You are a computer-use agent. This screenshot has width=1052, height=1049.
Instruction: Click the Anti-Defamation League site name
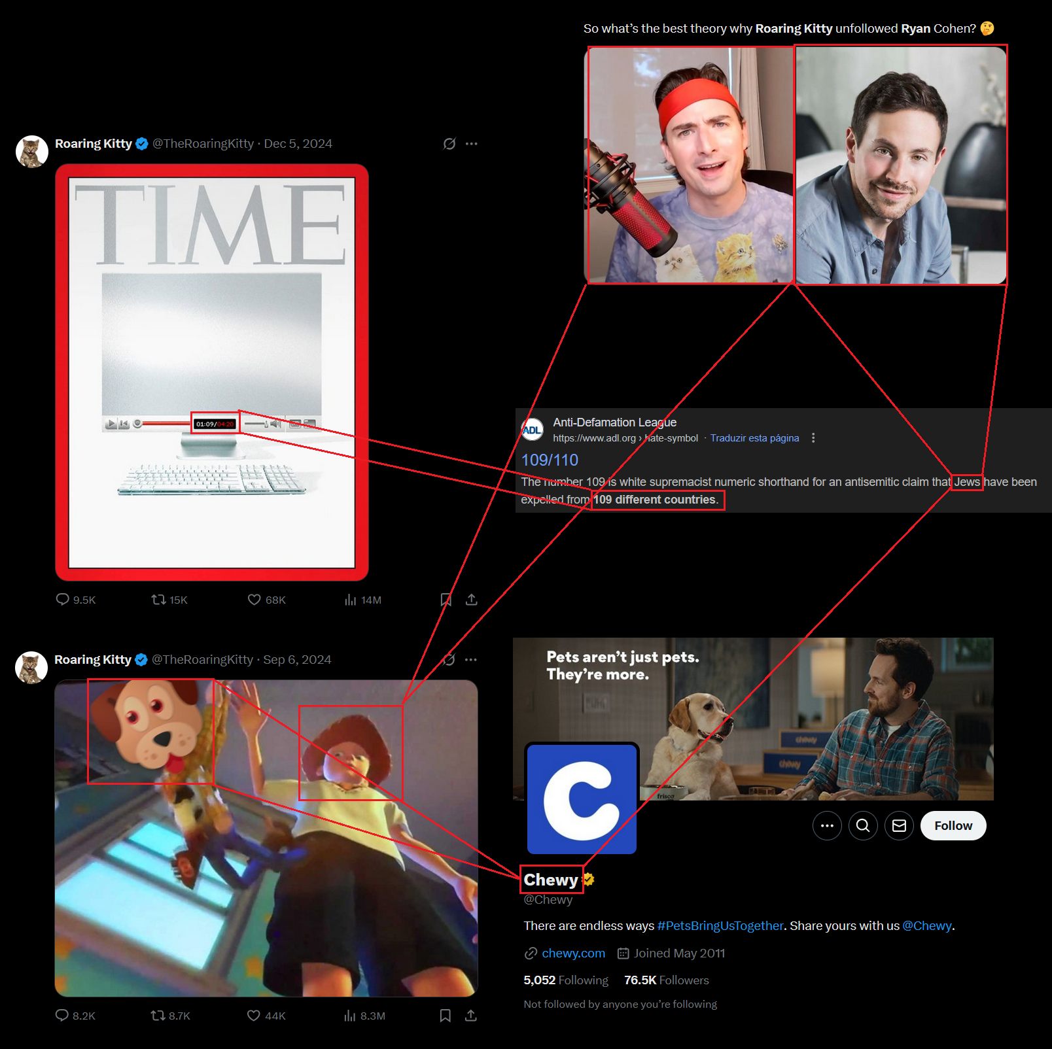tap(615, 422)
